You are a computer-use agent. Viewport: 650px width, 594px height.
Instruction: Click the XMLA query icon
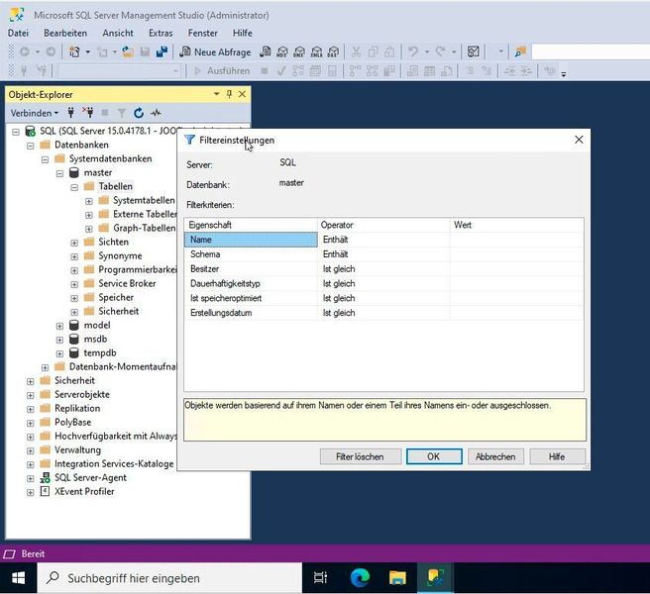pyautogui.click(x=316, y=51)
